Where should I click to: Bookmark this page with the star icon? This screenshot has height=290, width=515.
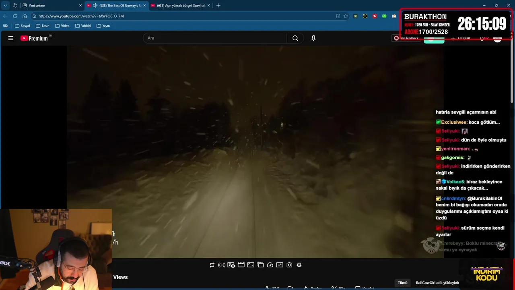click(346, 16)
